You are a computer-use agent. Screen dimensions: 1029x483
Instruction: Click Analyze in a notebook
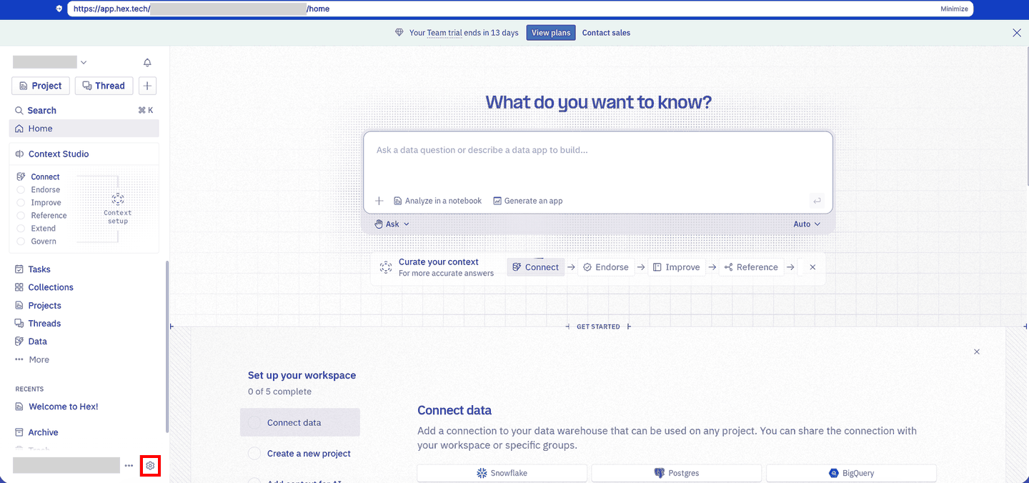pyautogui.click(x=438, y=201)
